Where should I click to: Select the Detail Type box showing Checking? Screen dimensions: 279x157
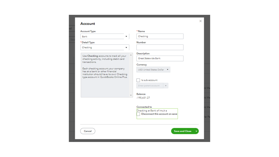pyautogui.click(x=102, y=47)
